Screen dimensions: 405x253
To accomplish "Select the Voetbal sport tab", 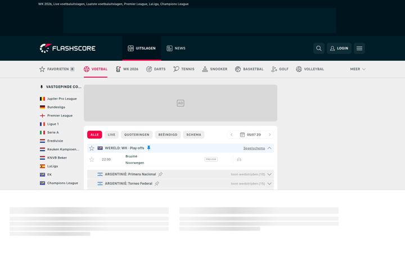I will coord(95,69).
